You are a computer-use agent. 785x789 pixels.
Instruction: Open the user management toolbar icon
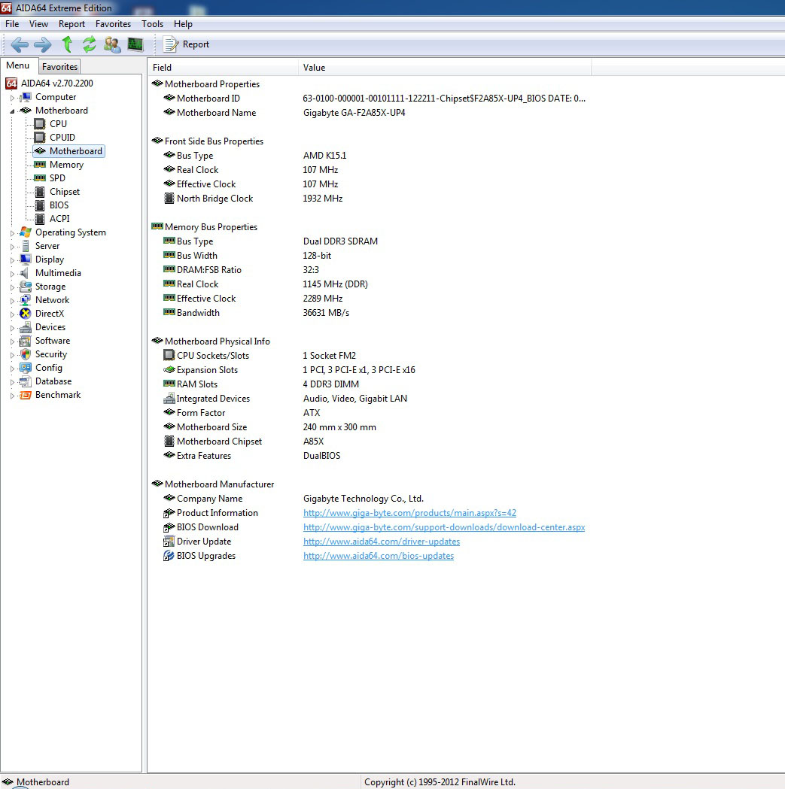112,44
